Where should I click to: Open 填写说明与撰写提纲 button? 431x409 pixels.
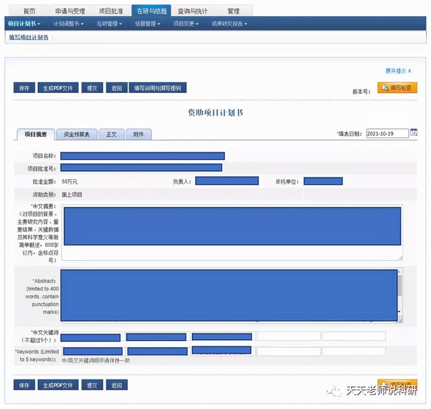158,88
